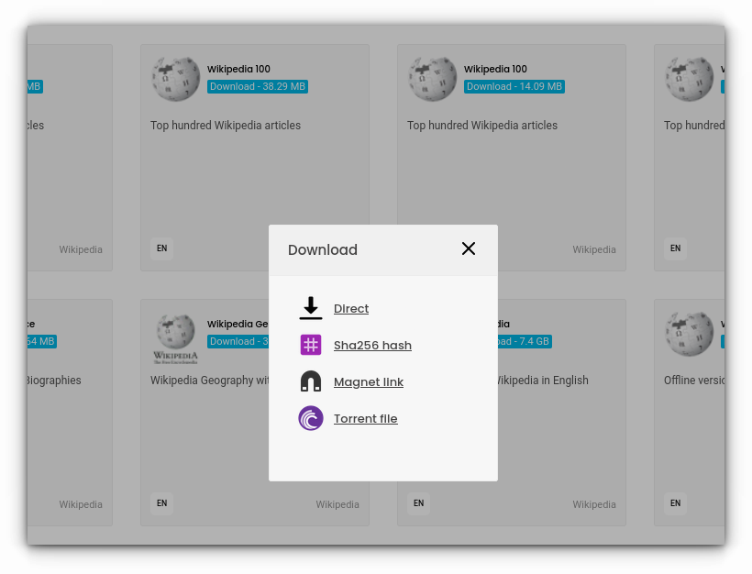
Task: Click the globe logo on the cut-off top-right card
Action: pos(689,79)
